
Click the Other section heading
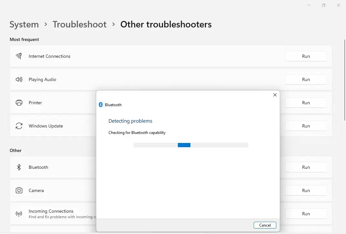[x=15, y=150]
